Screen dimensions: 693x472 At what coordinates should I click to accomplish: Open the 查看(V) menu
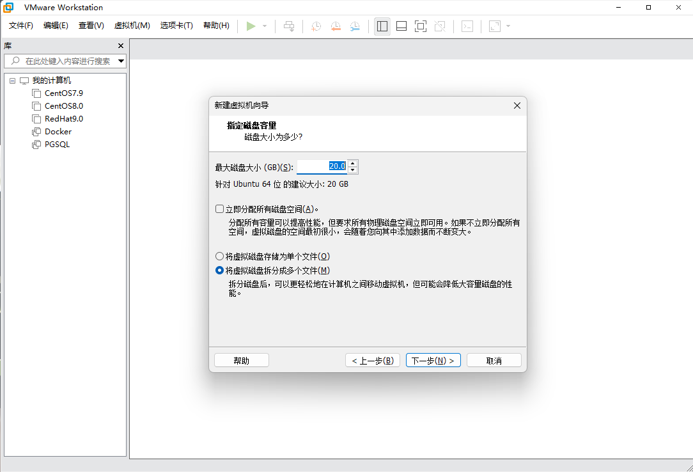coord(91,26)
